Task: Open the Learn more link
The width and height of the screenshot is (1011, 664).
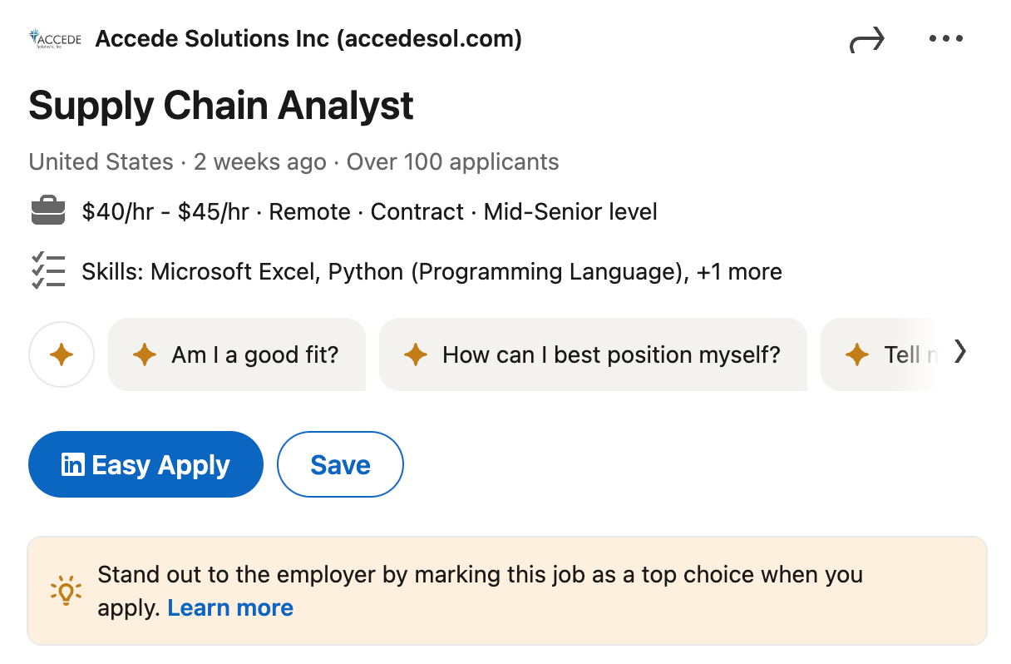Action: click(x=230, y=607)
